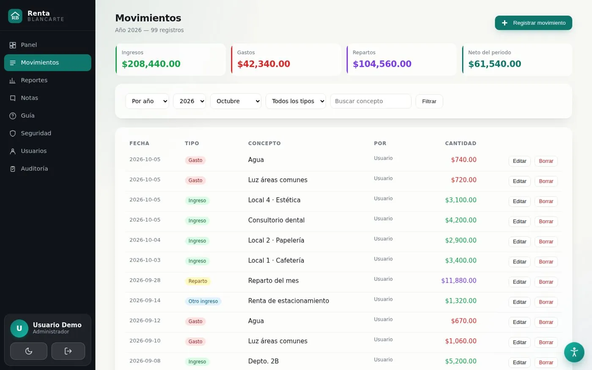This screenshot has width=592, height=370.
Task: Open Notas from the sidebar
Action: click(x=48, y=98)
